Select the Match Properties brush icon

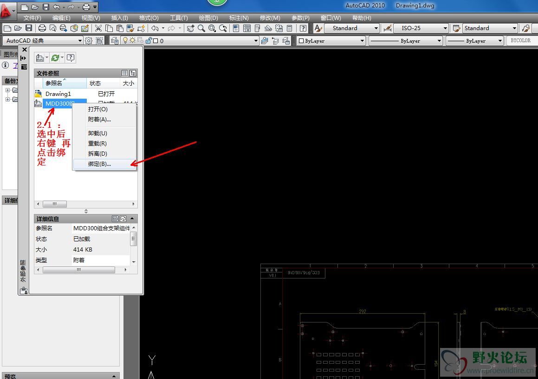click(x=130, y=28)
